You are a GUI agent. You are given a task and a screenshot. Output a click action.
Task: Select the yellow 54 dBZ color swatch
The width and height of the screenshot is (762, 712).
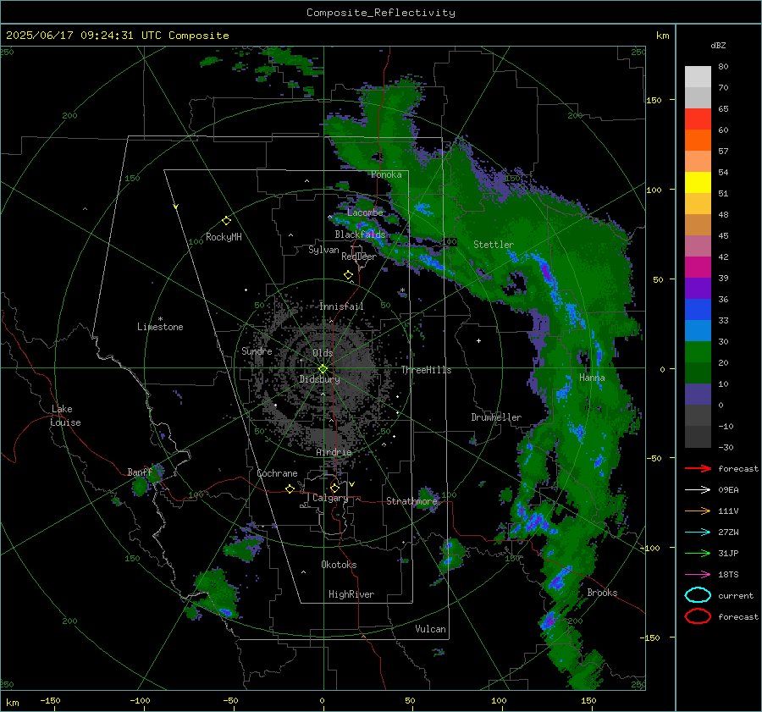click(698, 182)
